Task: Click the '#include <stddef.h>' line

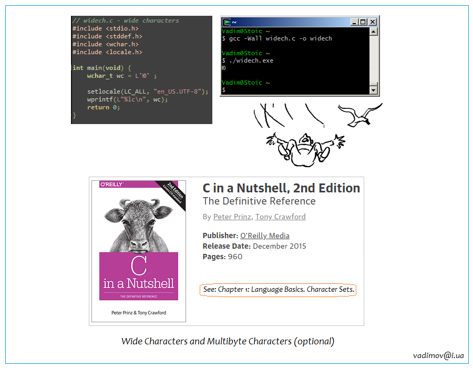Action: (107, 36)
